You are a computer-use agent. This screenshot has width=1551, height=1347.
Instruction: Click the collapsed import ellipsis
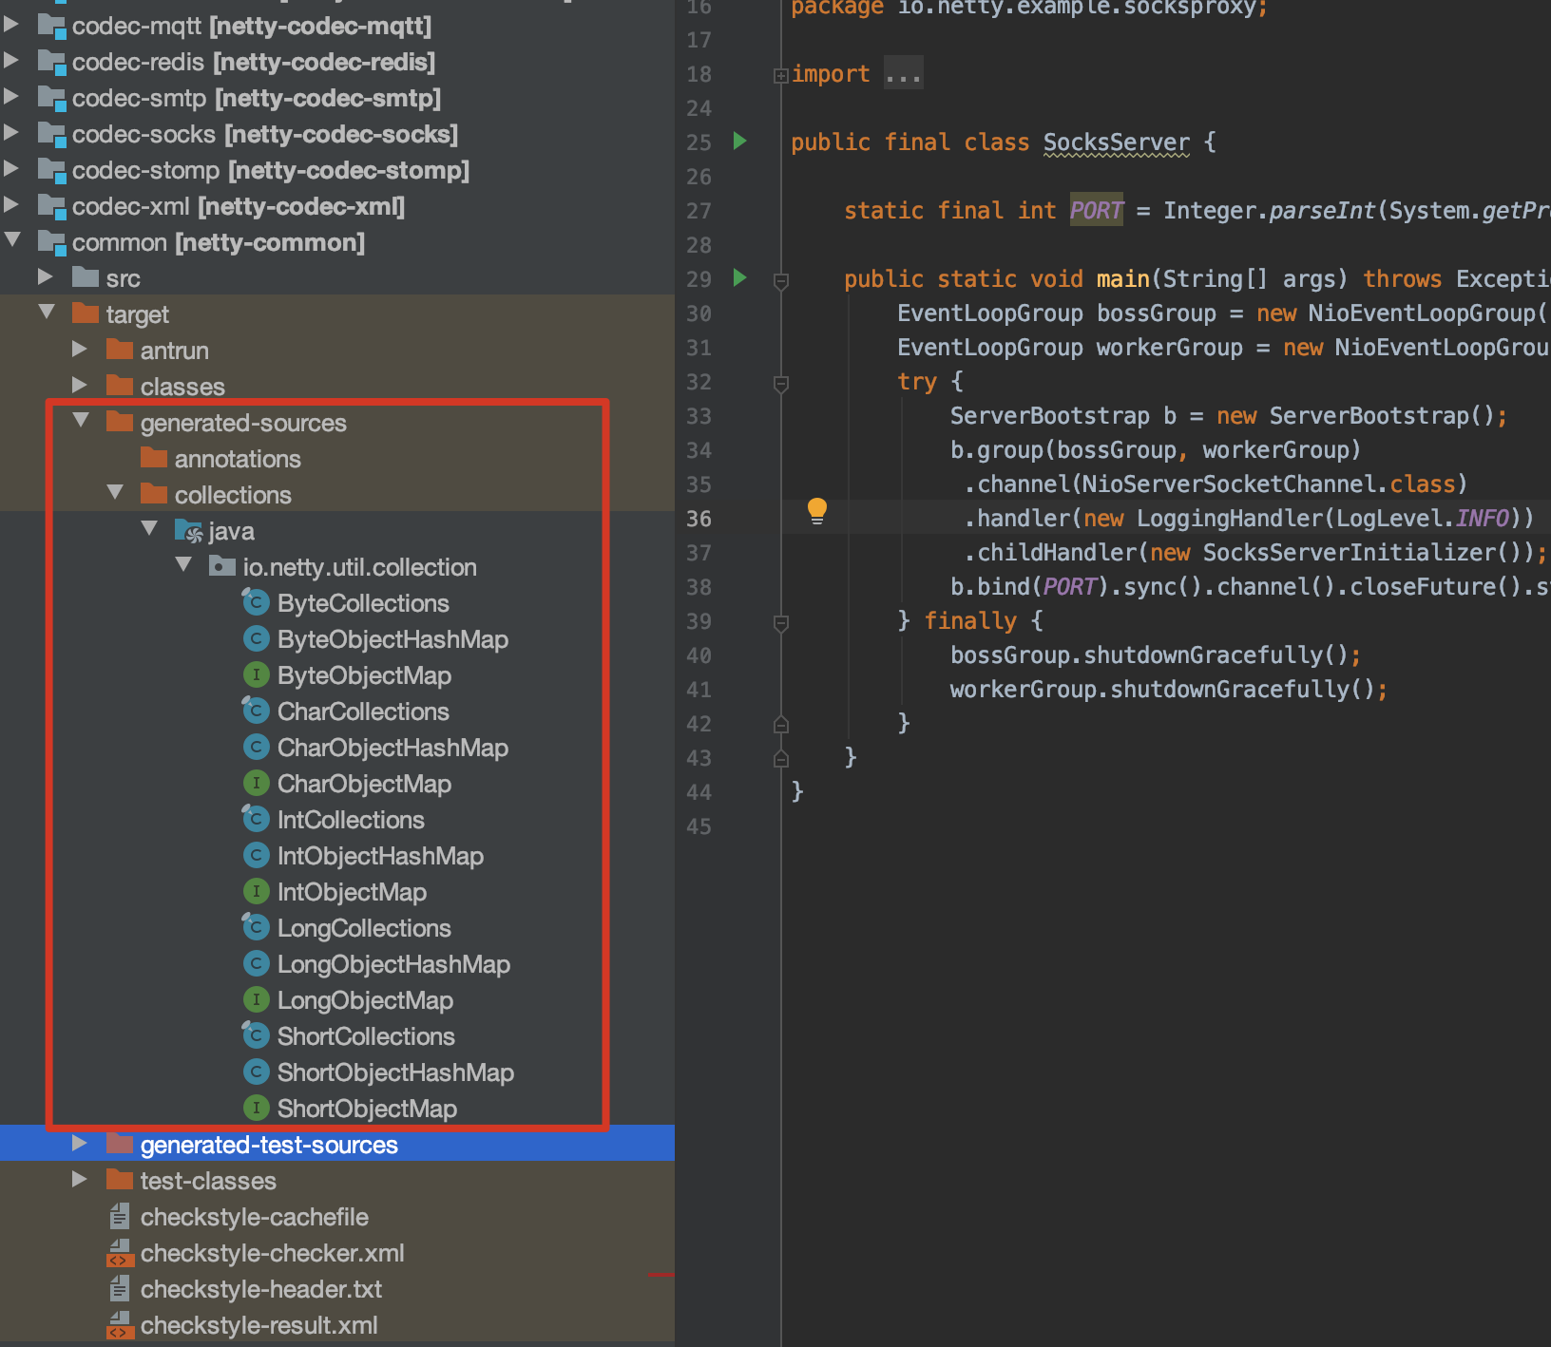tap(903, 74)
